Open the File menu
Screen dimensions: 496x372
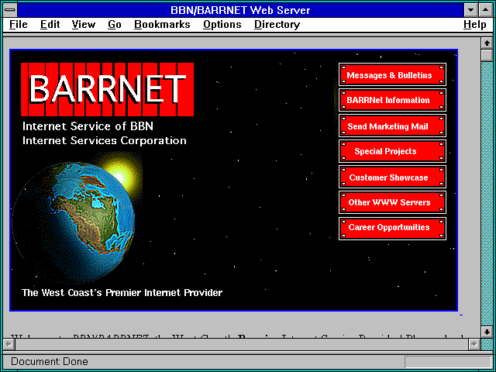tap(19, 25)
